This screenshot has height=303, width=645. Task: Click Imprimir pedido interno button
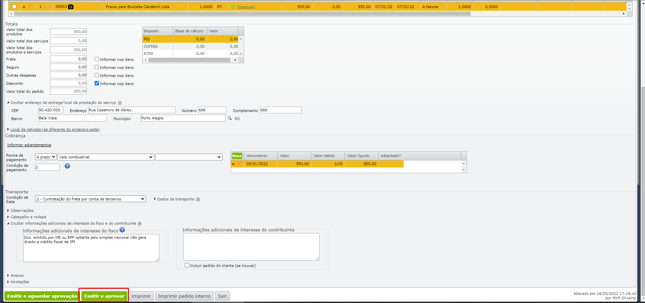(x=184, y=296)
